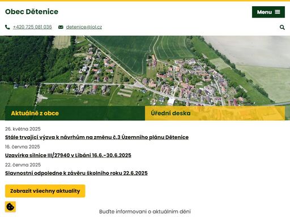Screen dimensions: 290x217
Task: Open cookie settings icon
Action: point(10,207)
